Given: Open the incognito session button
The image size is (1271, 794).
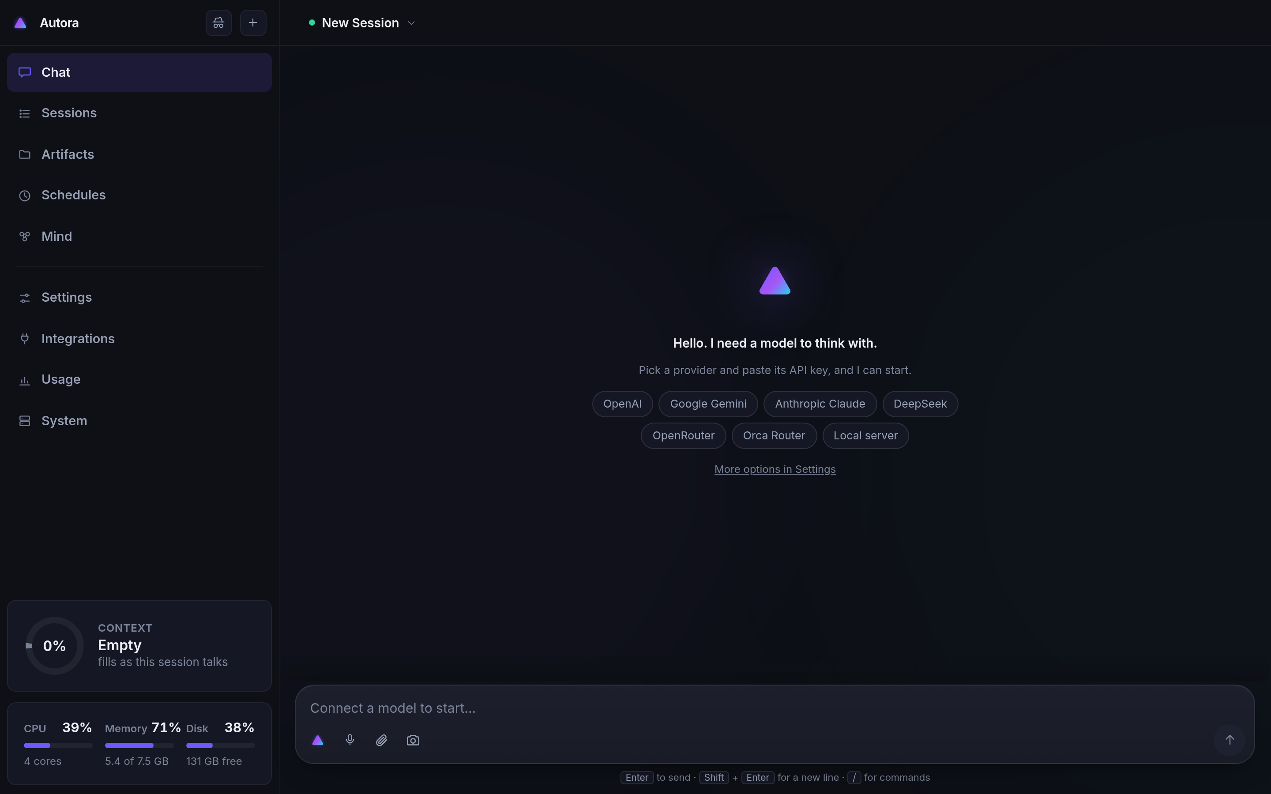Looking at the screenshot, I should [x=218, y=23].
